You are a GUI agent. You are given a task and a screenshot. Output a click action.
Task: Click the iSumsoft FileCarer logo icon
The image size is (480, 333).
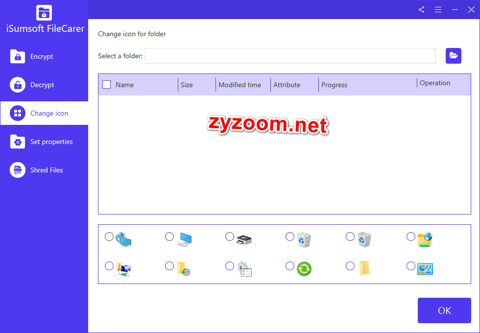pos(44,13)
